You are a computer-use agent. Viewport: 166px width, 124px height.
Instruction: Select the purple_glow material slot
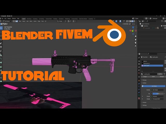click(152, 66)
